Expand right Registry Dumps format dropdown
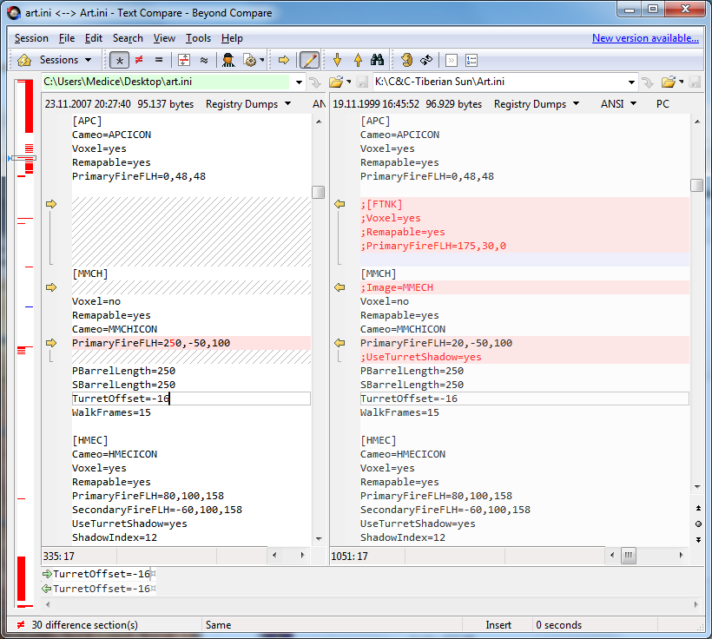 [576, 104]
